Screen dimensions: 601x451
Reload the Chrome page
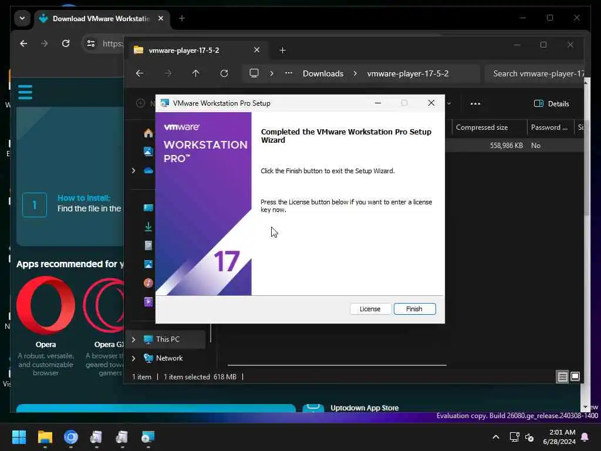[66, 43]
